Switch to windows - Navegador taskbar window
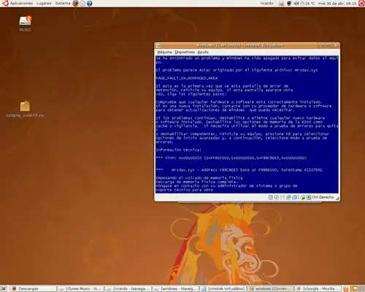 (176, 288)
